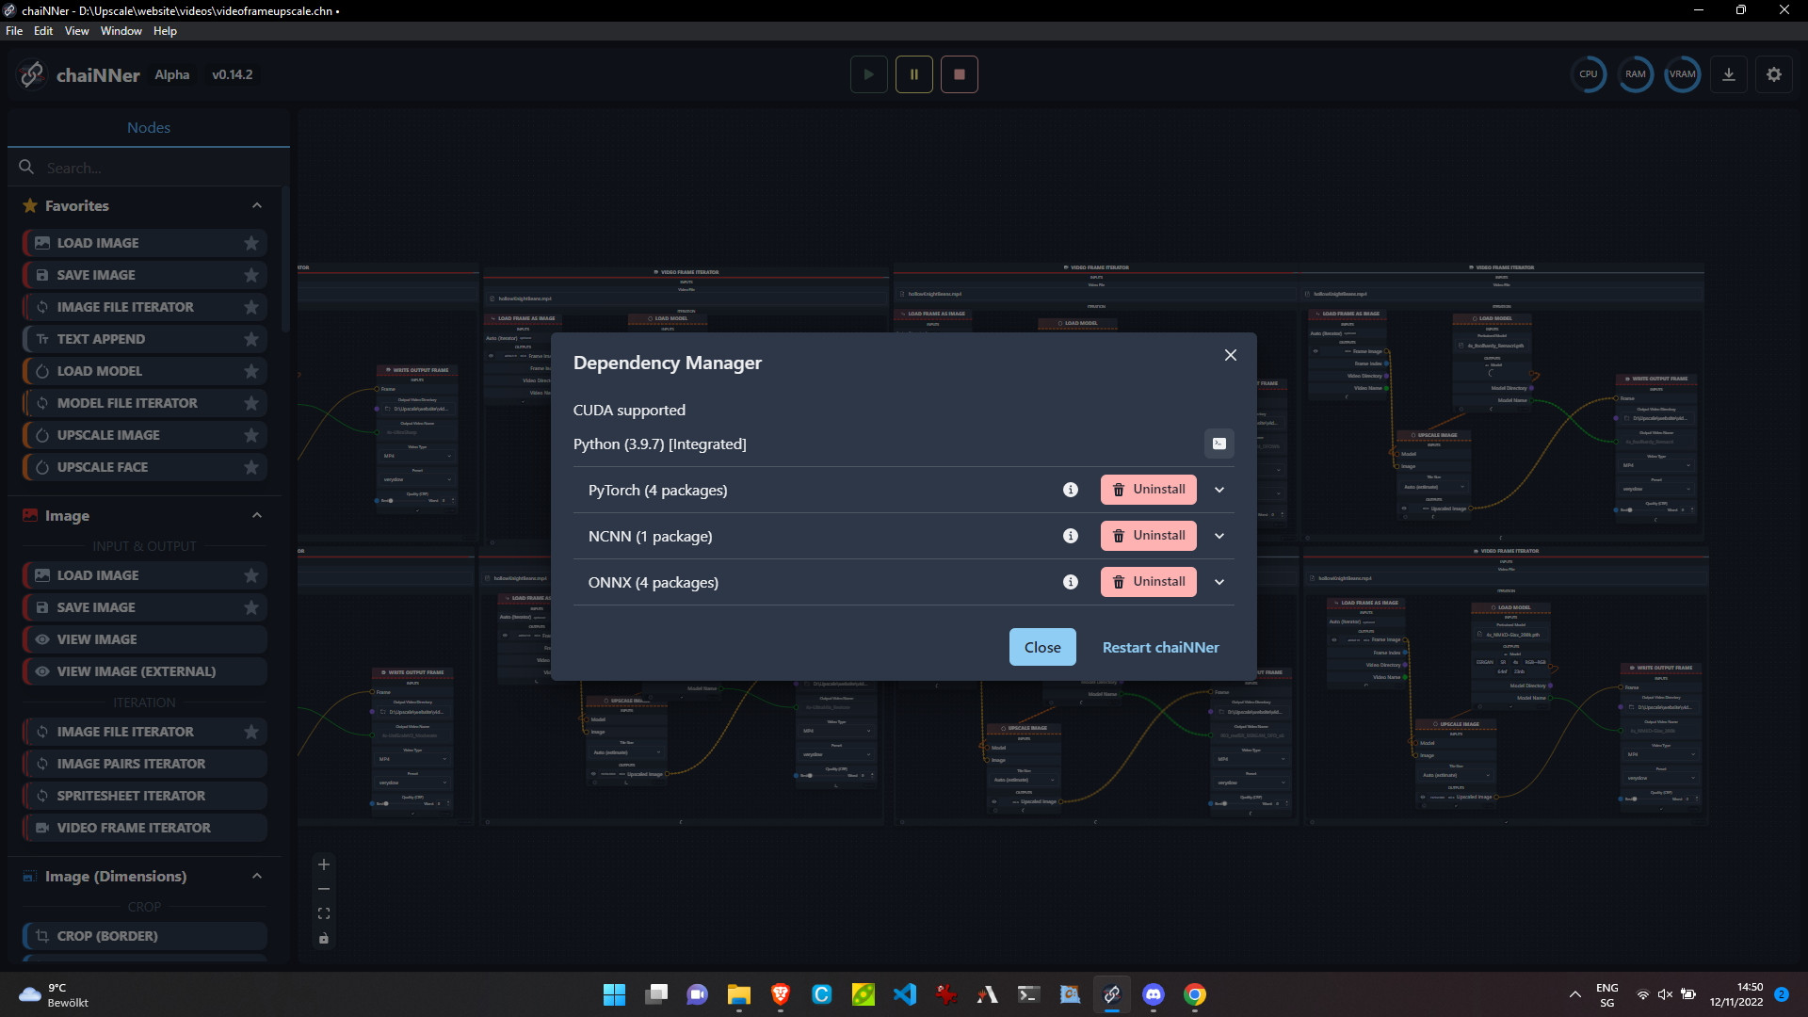Select the Video Frame Iterator node
1808x1017 pixels.
(x=144, y=828)
